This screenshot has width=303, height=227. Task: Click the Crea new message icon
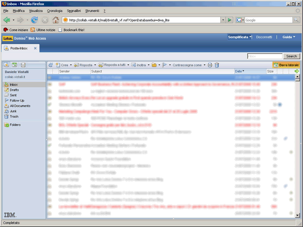pos(58,65)
